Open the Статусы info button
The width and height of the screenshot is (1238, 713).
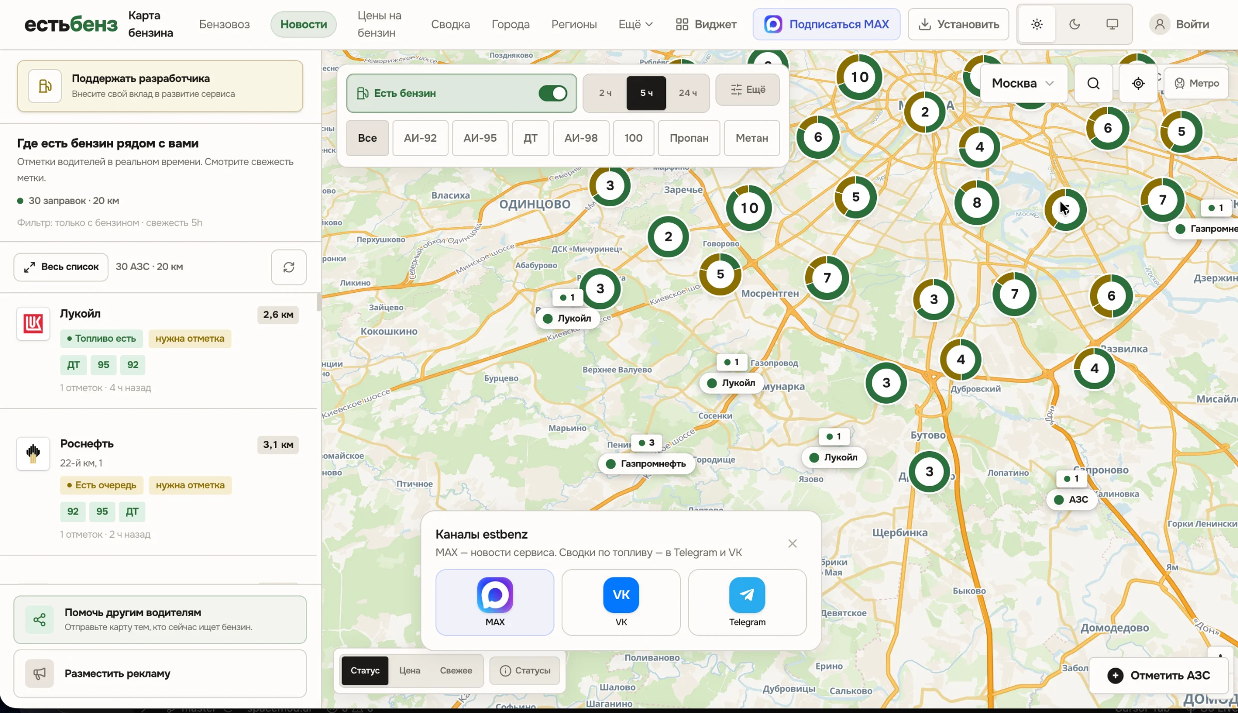pos(525,671)
